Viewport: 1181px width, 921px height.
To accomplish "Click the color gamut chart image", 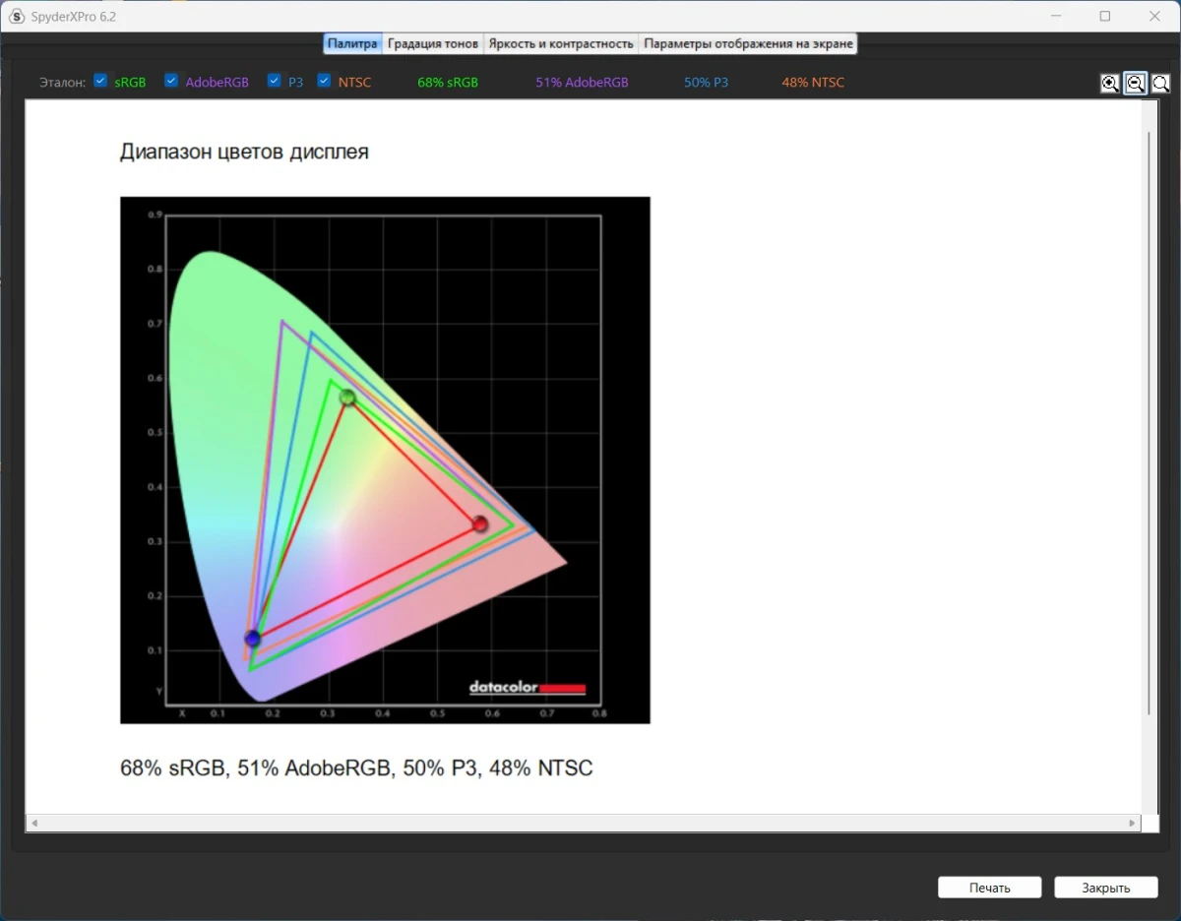I will click(385, 460).
